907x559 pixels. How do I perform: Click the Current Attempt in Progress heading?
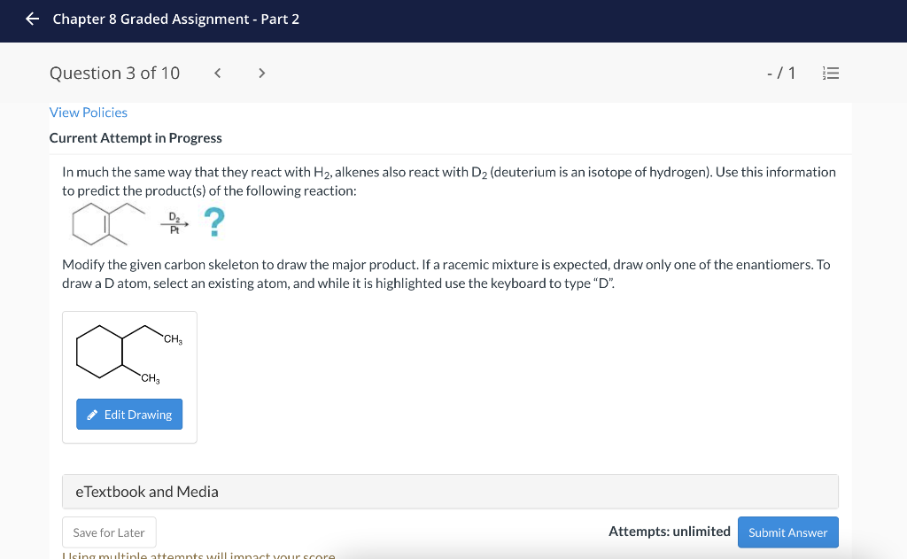[x=136, y=137]
